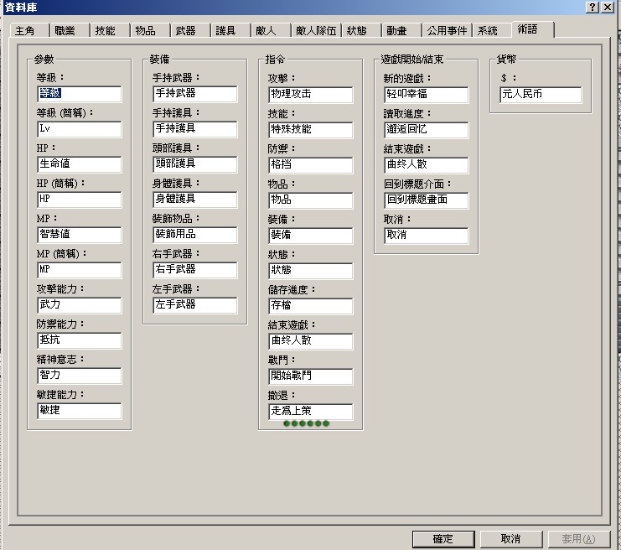Edit the 防禦 command field 格挡
Screen dimensions: 621x550
coord(310,165)
